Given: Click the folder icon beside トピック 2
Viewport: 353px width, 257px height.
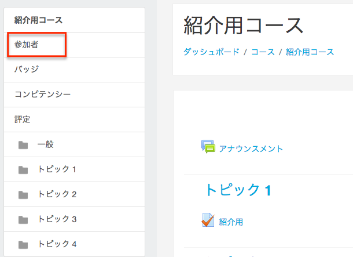Looking at the screenshot, I should (23, 195).
